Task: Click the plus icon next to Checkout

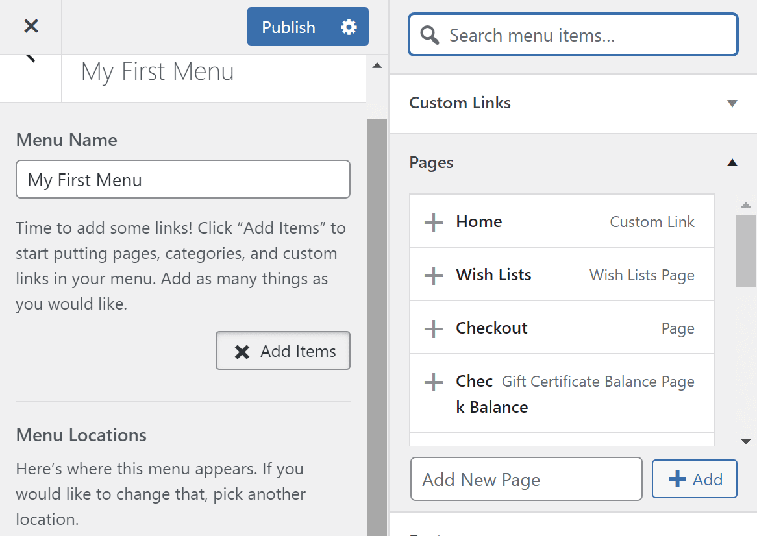Action: [433, 328]
